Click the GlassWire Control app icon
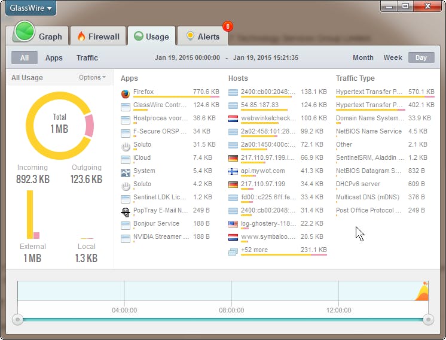Viewport: 446px width, 340px height. (126, 107)
